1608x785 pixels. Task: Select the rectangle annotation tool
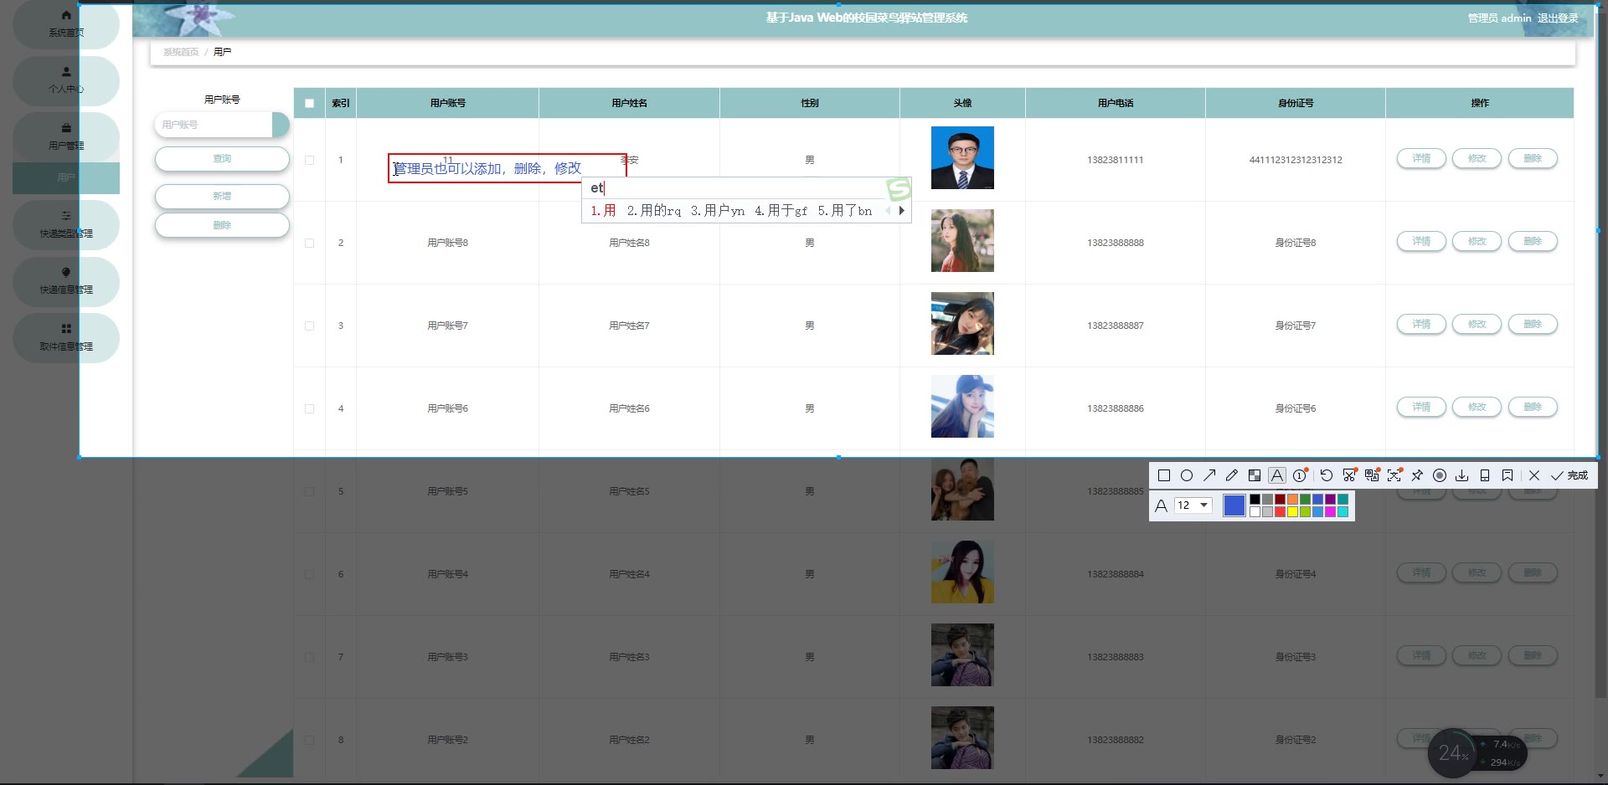click(x=1164, y=475)
